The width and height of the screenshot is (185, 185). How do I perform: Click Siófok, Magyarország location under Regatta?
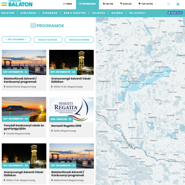[65, 131]
